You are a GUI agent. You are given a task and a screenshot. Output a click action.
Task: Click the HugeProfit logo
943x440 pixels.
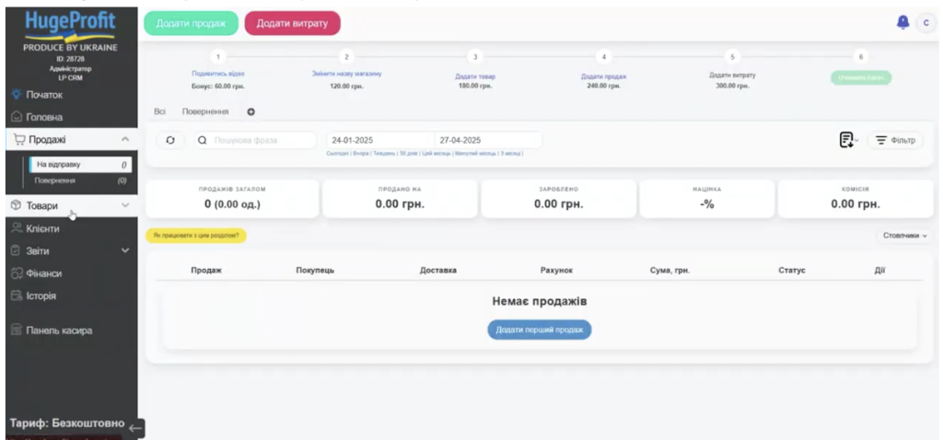tap(70, 25)
